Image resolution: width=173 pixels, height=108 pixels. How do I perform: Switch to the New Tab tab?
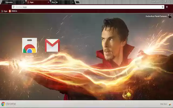[x=62, y=2]
